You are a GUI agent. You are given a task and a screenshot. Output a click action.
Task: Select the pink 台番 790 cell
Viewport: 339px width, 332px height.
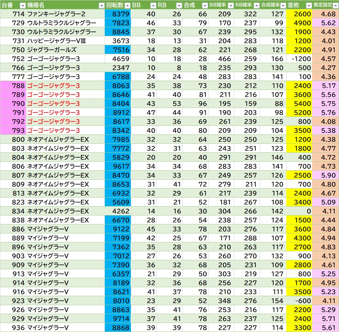click(x=13, y=104)
